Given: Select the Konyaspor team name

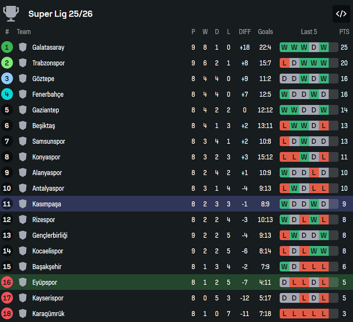Looking at the screenshot, I should click(x=46, y=157).
